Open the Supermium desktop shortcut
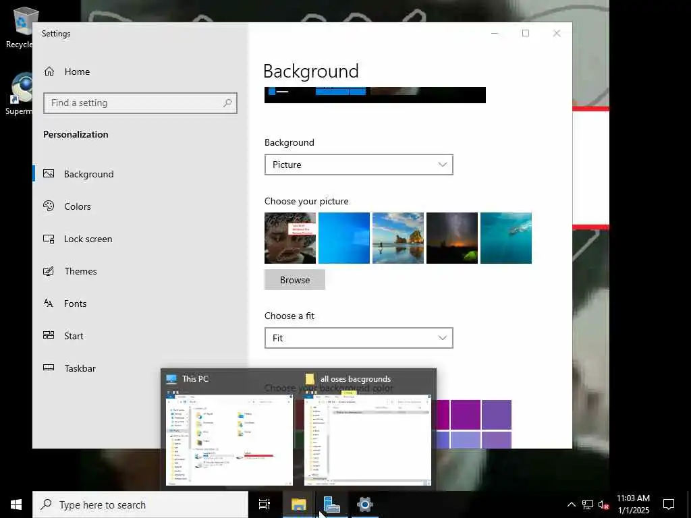691x518 pixels. pyautogui.click(x=18, y=93)
